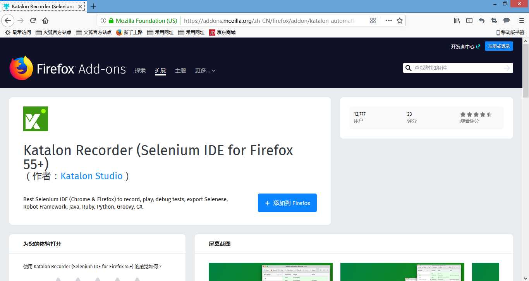The height and width of the screenshot is (281, 529).
Task: Open the first 常用网址 bookmark folder
Action: click(x=160, y=33)
